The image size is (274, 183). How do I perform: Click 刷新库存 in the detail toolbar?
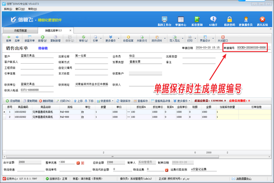coord(124,101)
